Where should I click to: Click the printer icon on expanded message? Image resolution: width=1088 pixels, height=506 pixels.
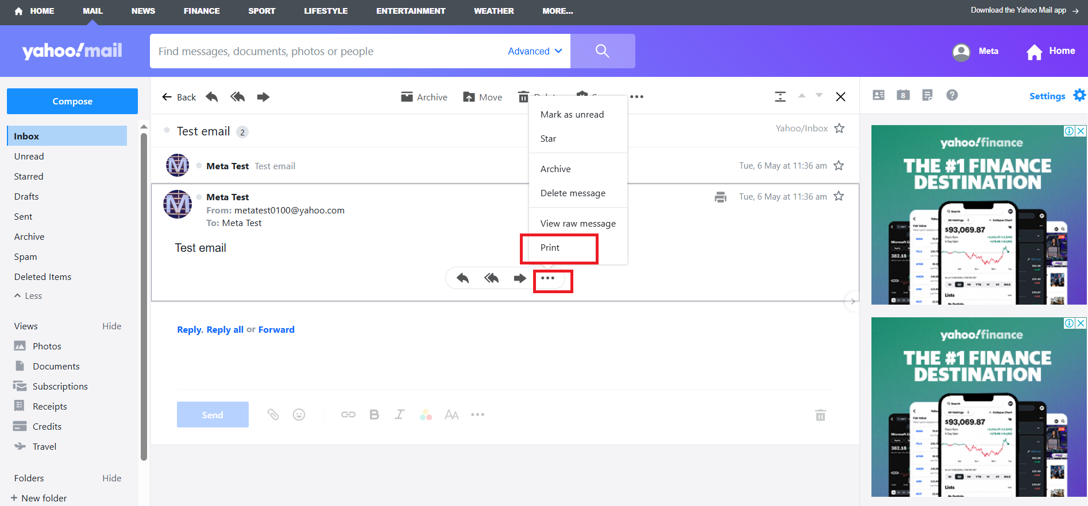[720, 197]
